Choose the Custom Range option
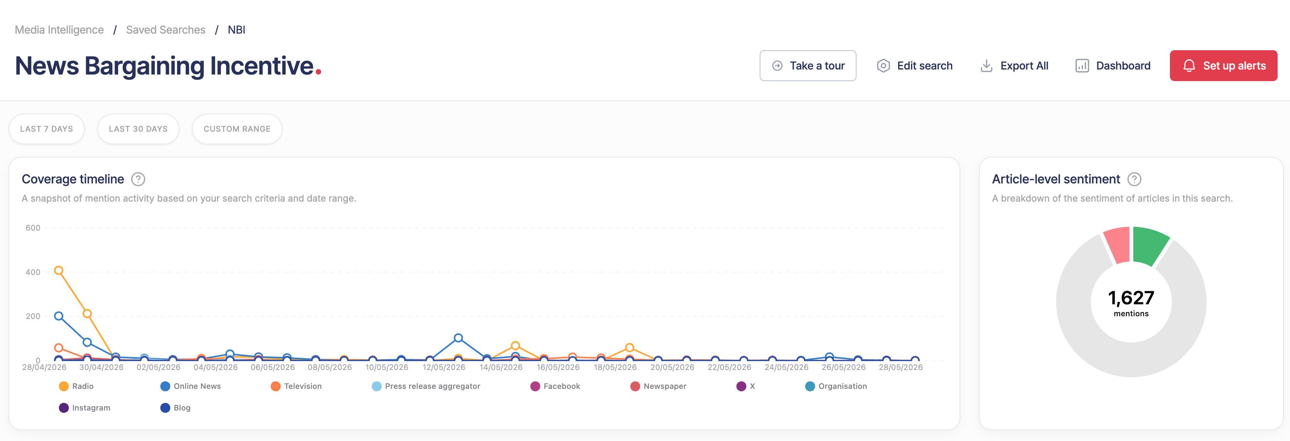This screenshot has height=441, width=1290. pyautogui.click(x=237, y=129)
